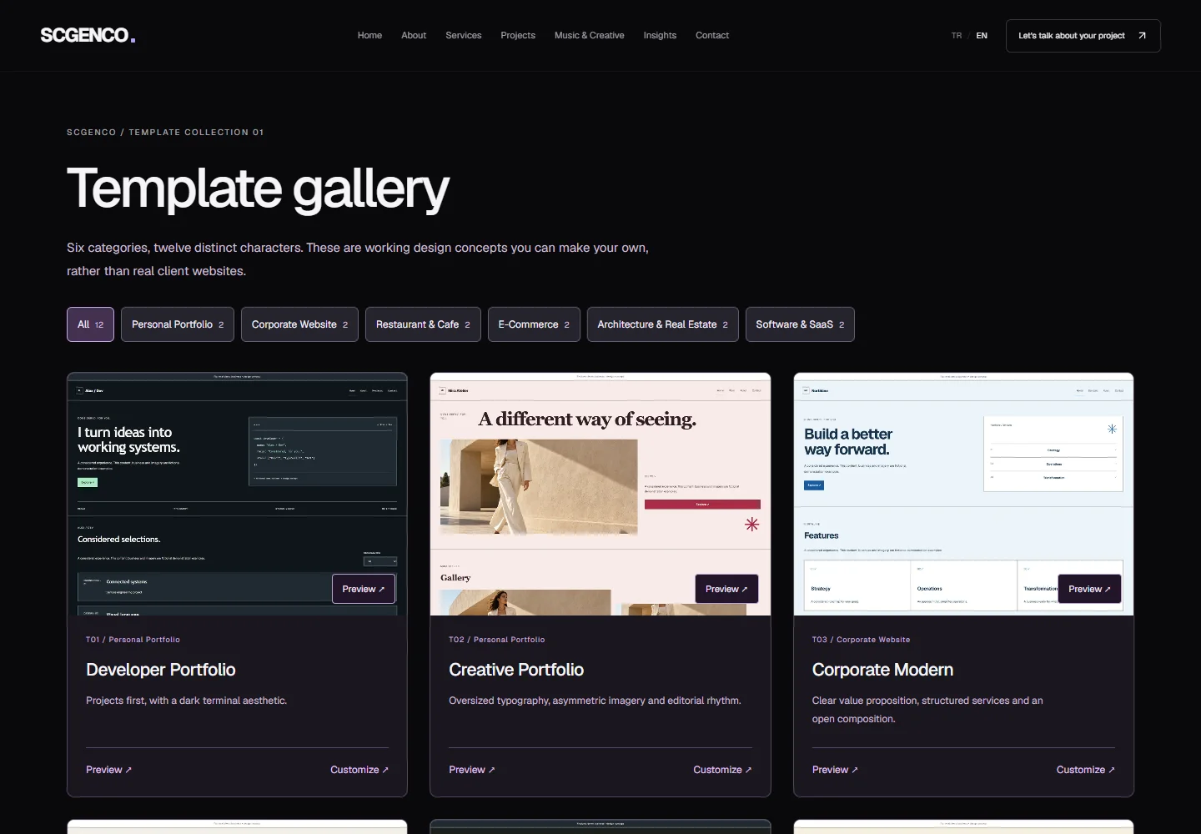Viewport: 1201px width, 834px height.
Task: Click 'T03 / Corporate Website' label
Action: 861,640
